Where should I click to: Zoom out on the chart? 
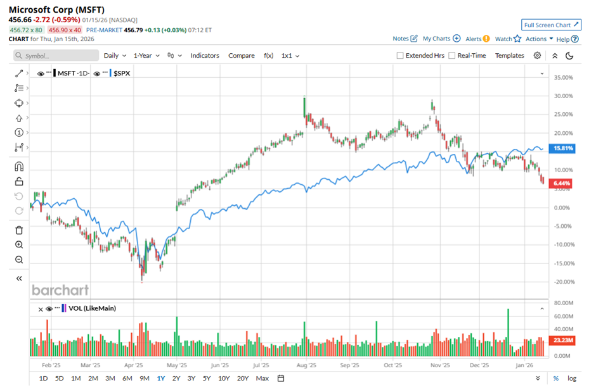(x=19, y=260)
